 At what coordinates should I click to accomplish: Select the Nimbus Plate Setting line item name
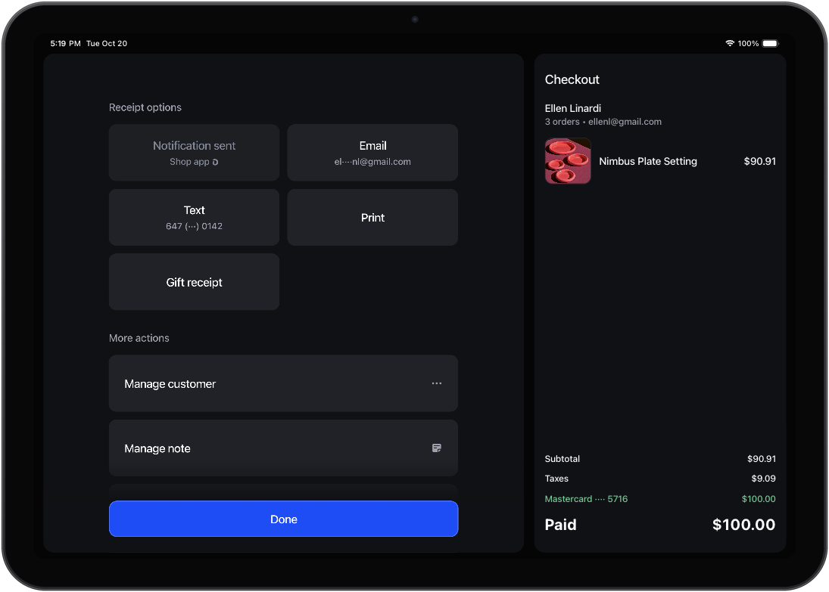coord(647,161)
